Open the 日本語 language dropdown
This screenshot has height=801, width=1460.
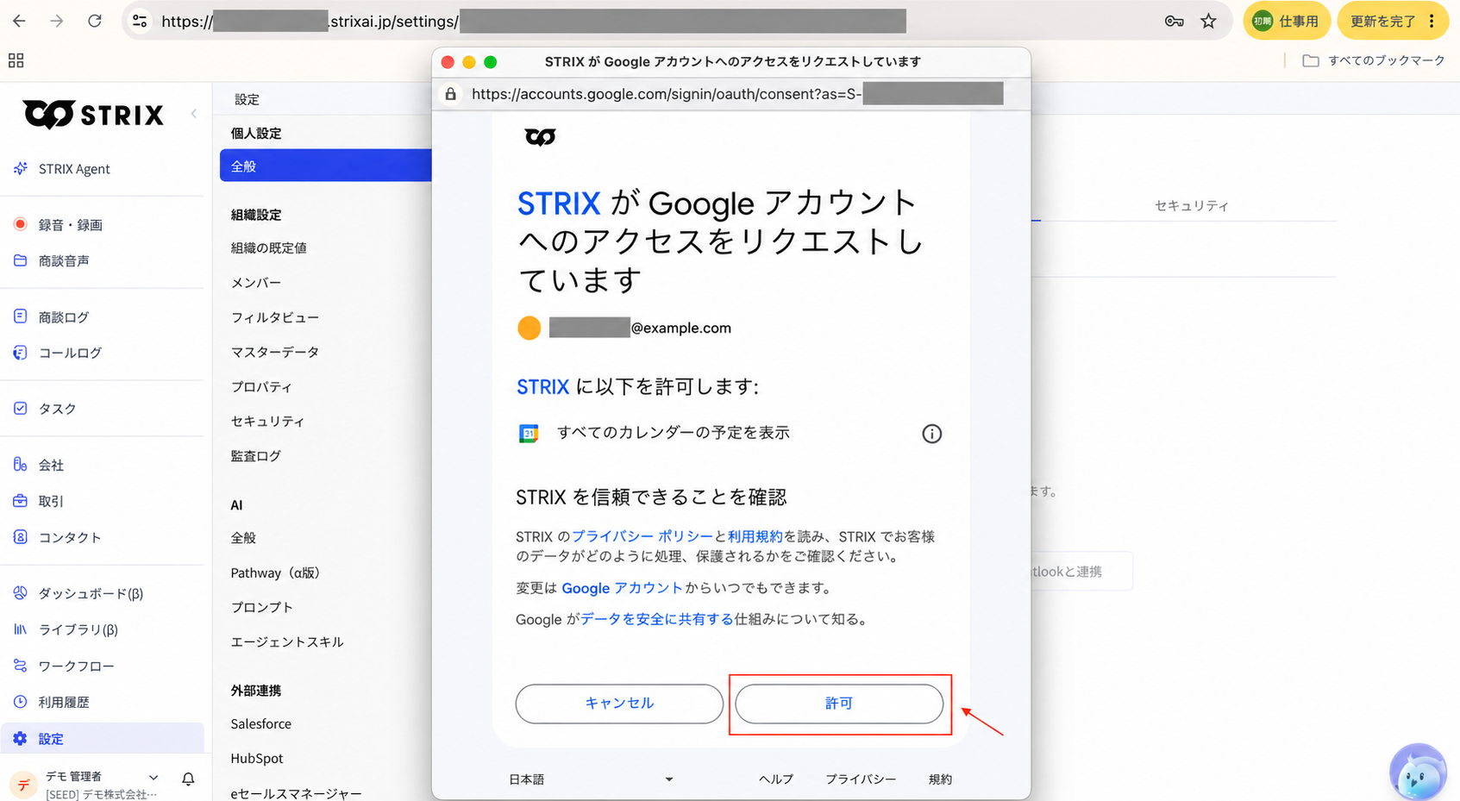591,779
